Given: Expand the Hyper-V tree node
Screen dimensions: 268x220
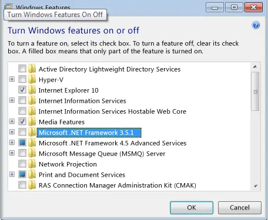Looking at the screenshot, I should point(12,79).
